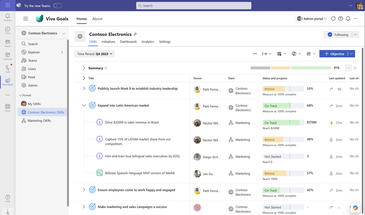
Task: Add a new Objective
Action: pyautogui.click(x=334, y=54)
